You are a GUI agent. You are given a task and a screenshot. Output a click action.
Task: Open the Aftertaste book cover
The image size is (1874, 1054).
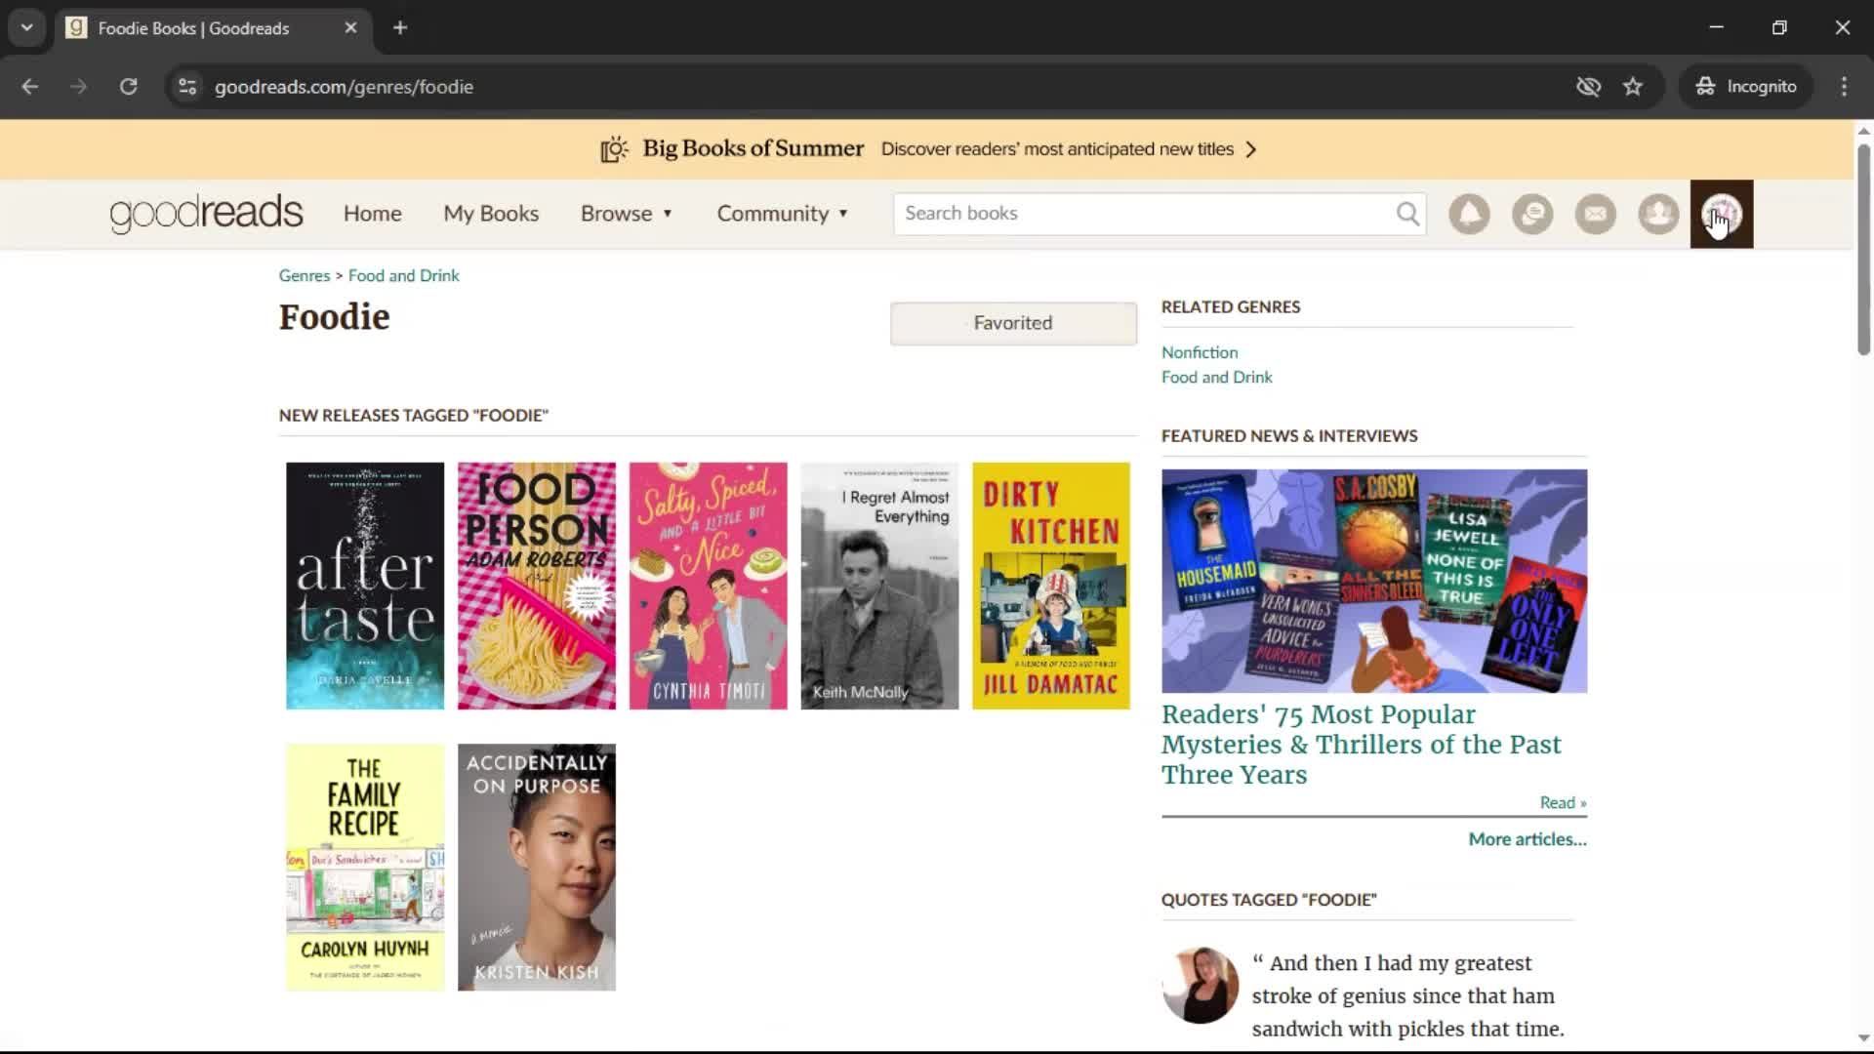coord(365,586)
